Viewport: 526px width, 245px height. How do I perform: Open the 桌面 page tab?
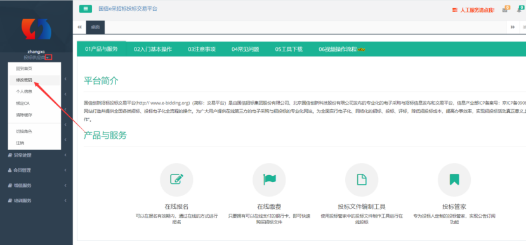[x=95, y=27]
